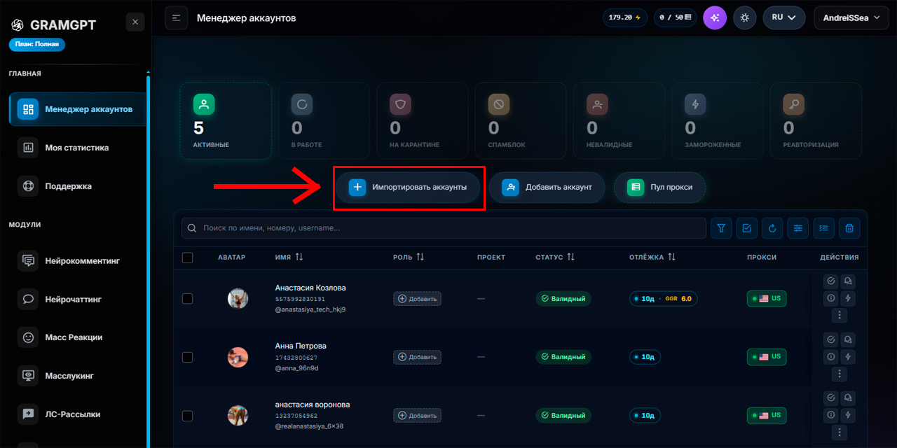This screenshot has height=448, width=897.
Task: Click the 10д GGR 6.0 badge
Action: [x=663, y=299]
